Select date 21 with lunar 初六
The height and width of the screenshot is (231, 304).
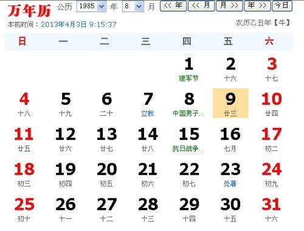click(x=148, y=175)
